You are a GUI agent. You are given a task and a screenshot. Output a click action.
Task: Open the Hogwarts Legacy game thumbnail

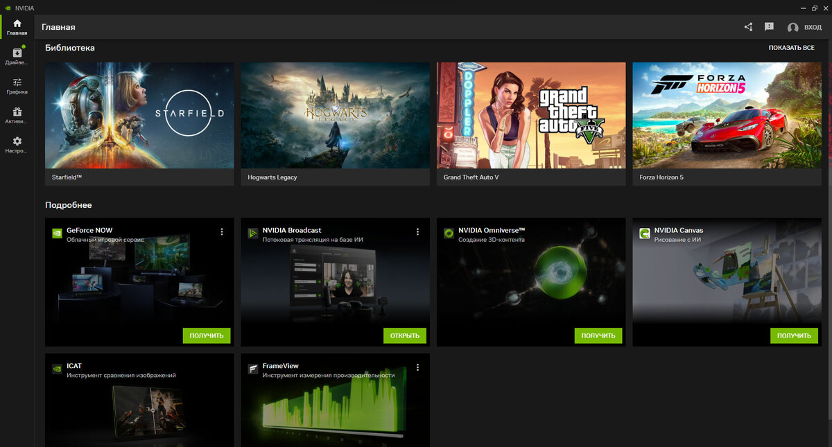(x=335, y=115)
